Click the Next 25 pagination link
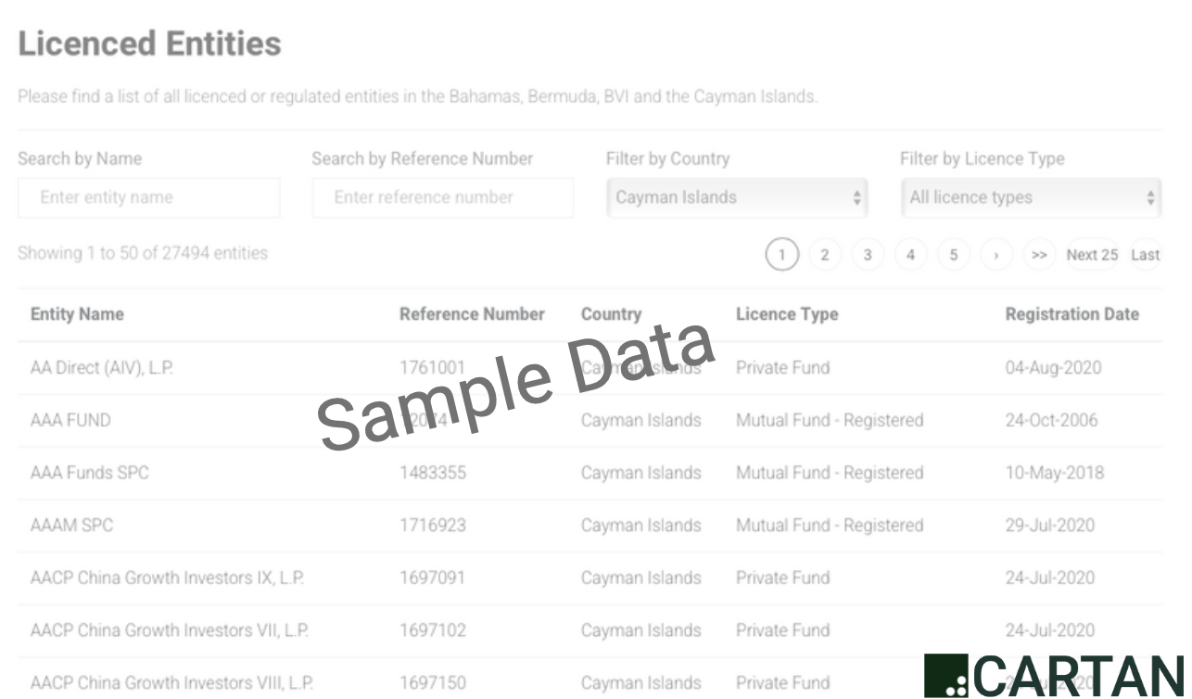Image resolution: width=1192 pixels, height=699 pixels. 1092,255
